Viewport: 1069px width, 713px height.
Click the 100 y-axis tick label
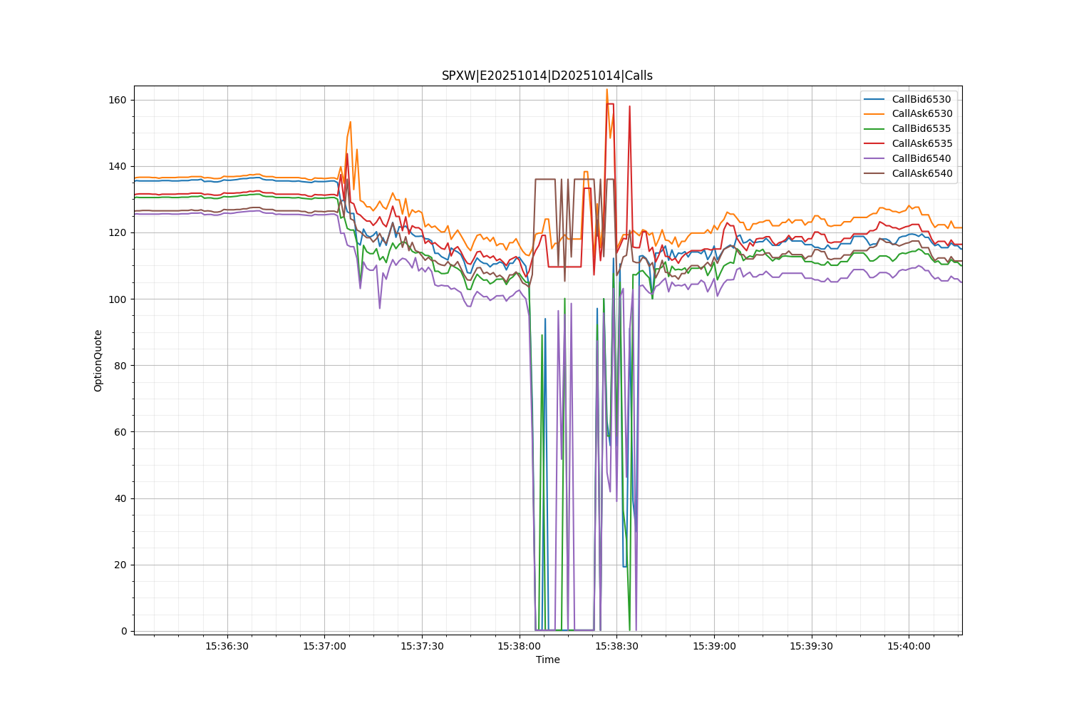tap(118, 299)
